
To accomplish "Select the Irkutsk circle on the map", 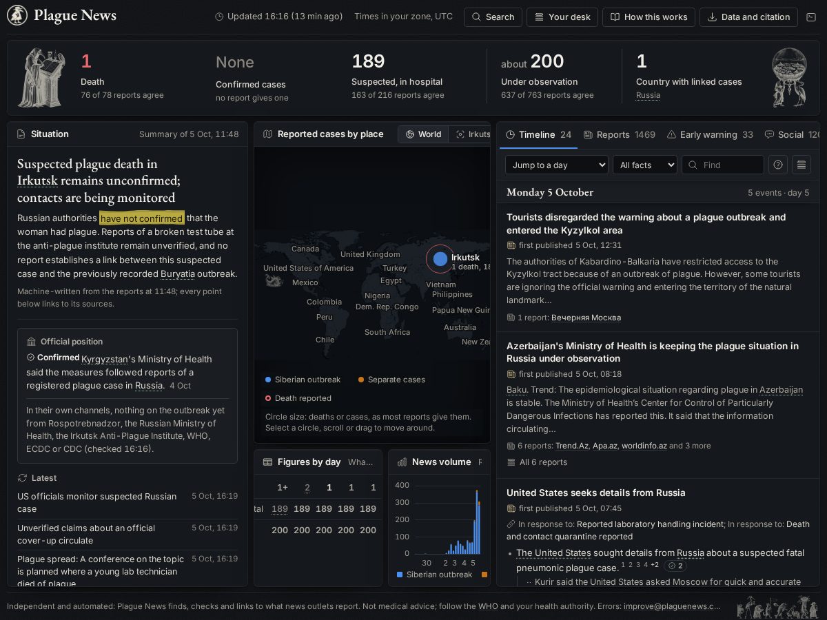I will tap(440, 259).
